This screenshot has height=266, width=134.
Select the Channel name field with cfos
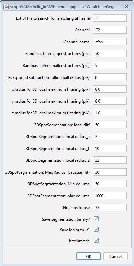click(110, 42)
